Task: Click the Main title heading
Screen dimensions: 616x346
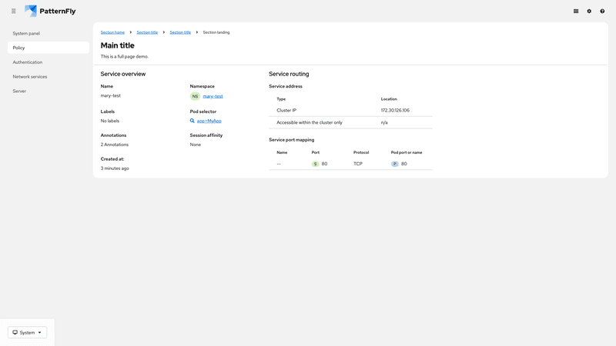Action: 118,45
